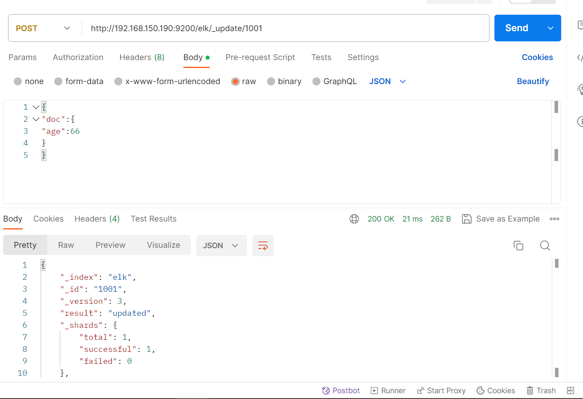The image size is (583, 399).
Task: Click the 200 OK status
Action: pyautogui.click(x=381, y=219)
